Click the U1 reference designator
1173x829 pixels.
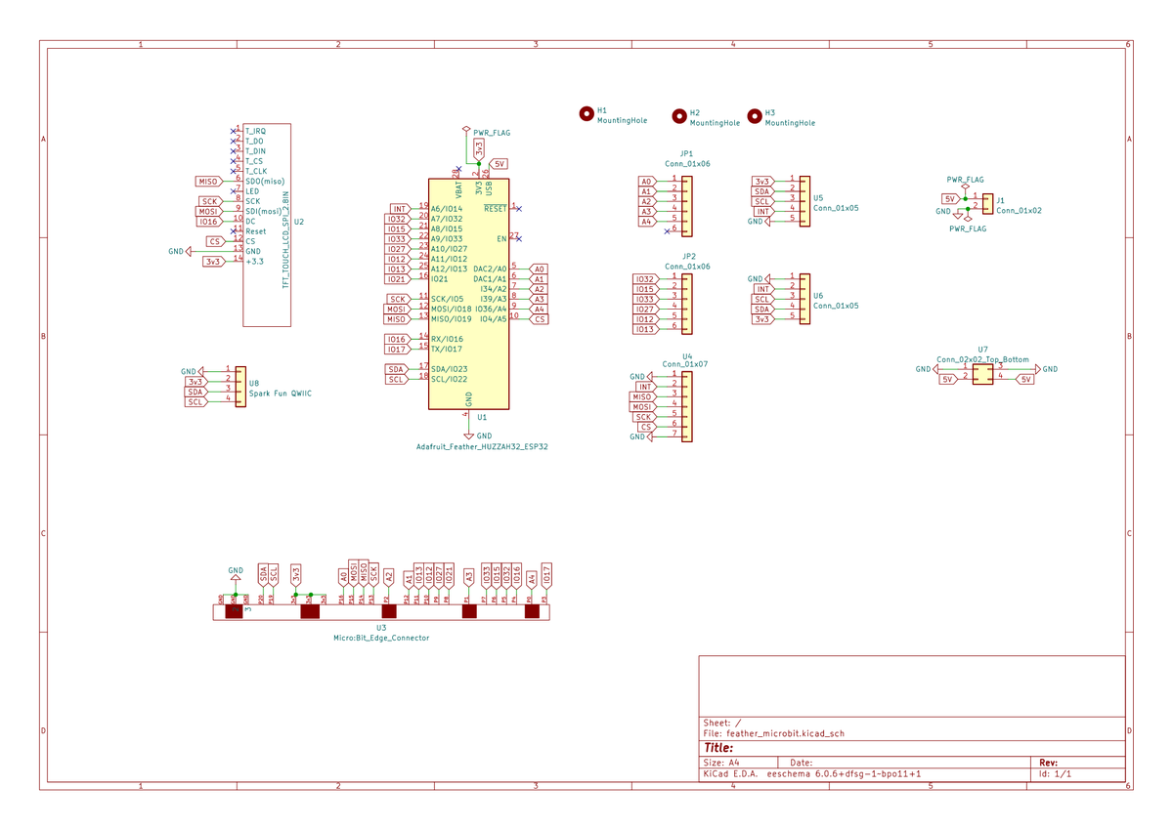click(482, 417)
